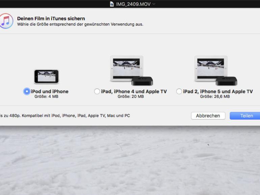The image size is (260, 195).
Task: Click the Abbrechen button
Action: 208,116
